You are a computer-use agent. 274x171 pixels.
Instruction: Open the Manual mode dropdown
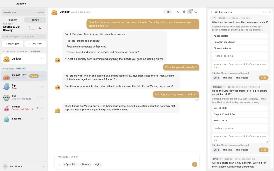pos(85,165)
